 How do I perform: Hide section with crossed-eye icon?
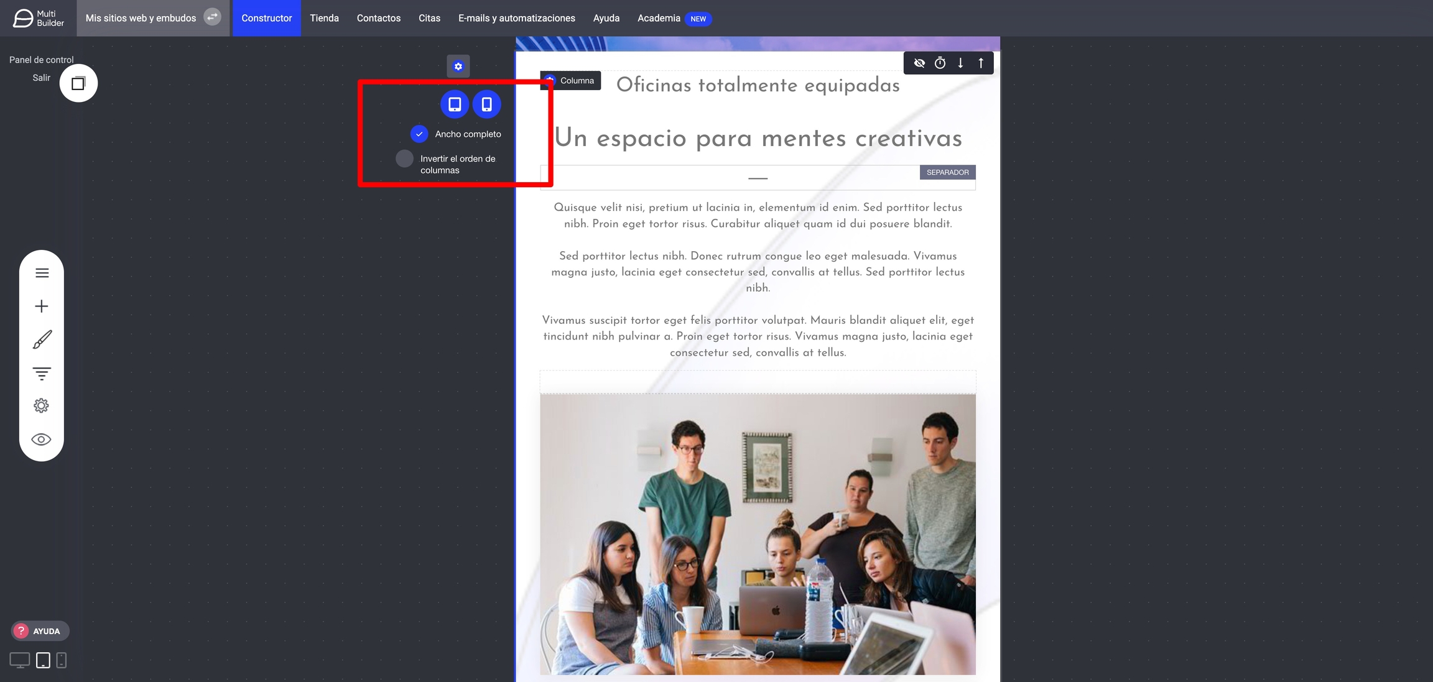click(x=919, y=63)
